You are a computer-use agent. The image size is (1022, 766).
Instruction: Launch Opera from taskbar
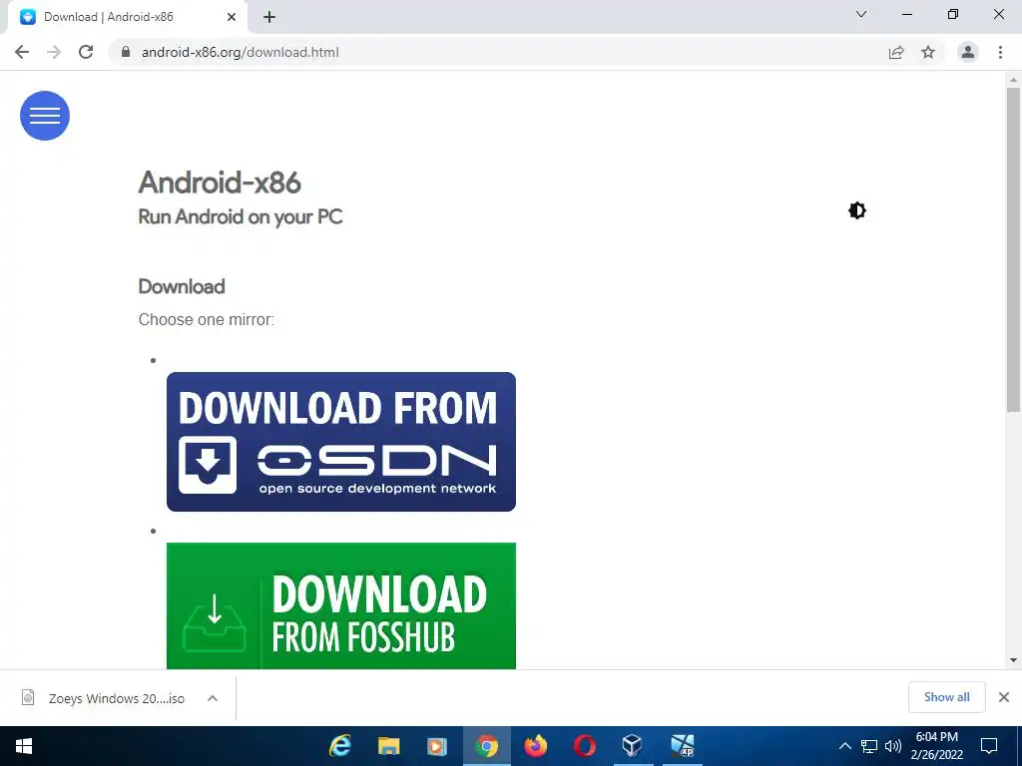[x=584, y=746]
